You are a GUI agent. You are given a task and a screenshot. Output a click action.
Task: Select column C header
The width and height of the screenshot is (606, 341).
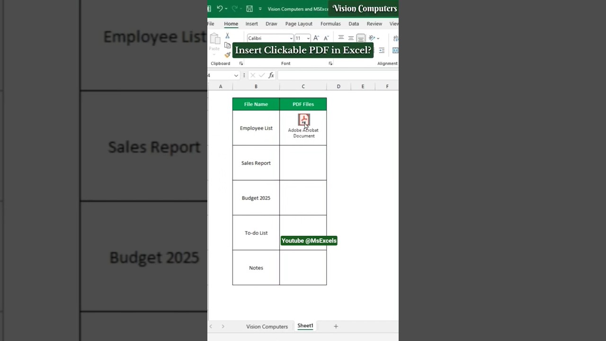click(x=303, y=86)
